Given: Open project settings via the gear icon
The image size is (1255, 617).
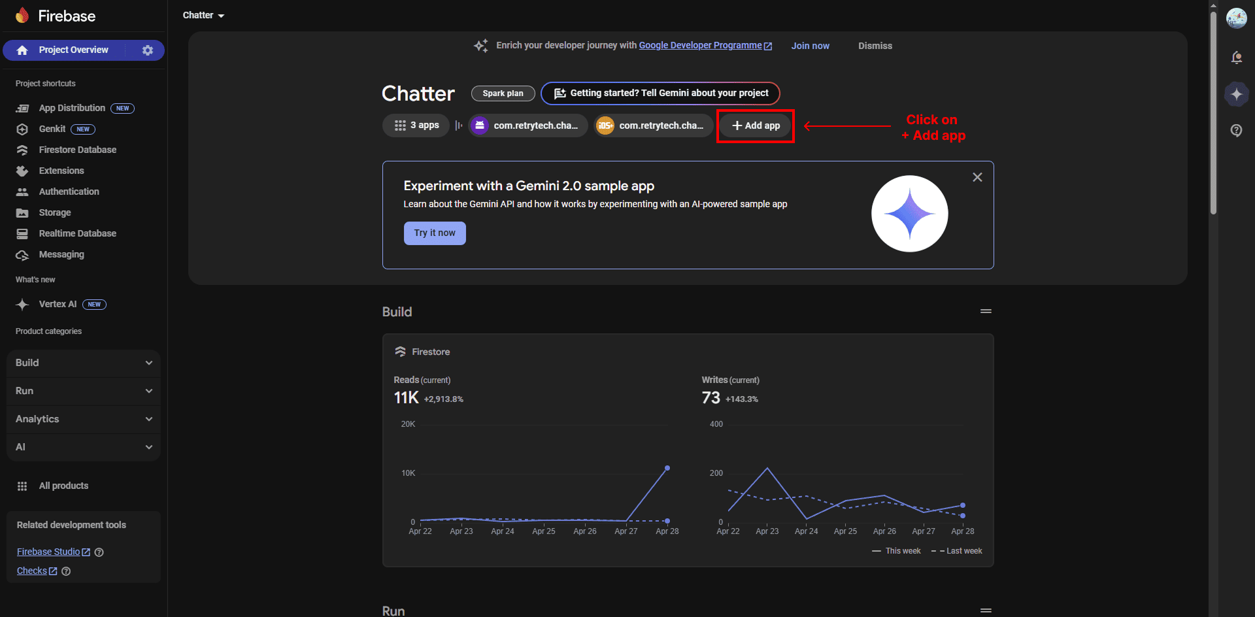Looking at the screenshot, I should pos(148,50).
